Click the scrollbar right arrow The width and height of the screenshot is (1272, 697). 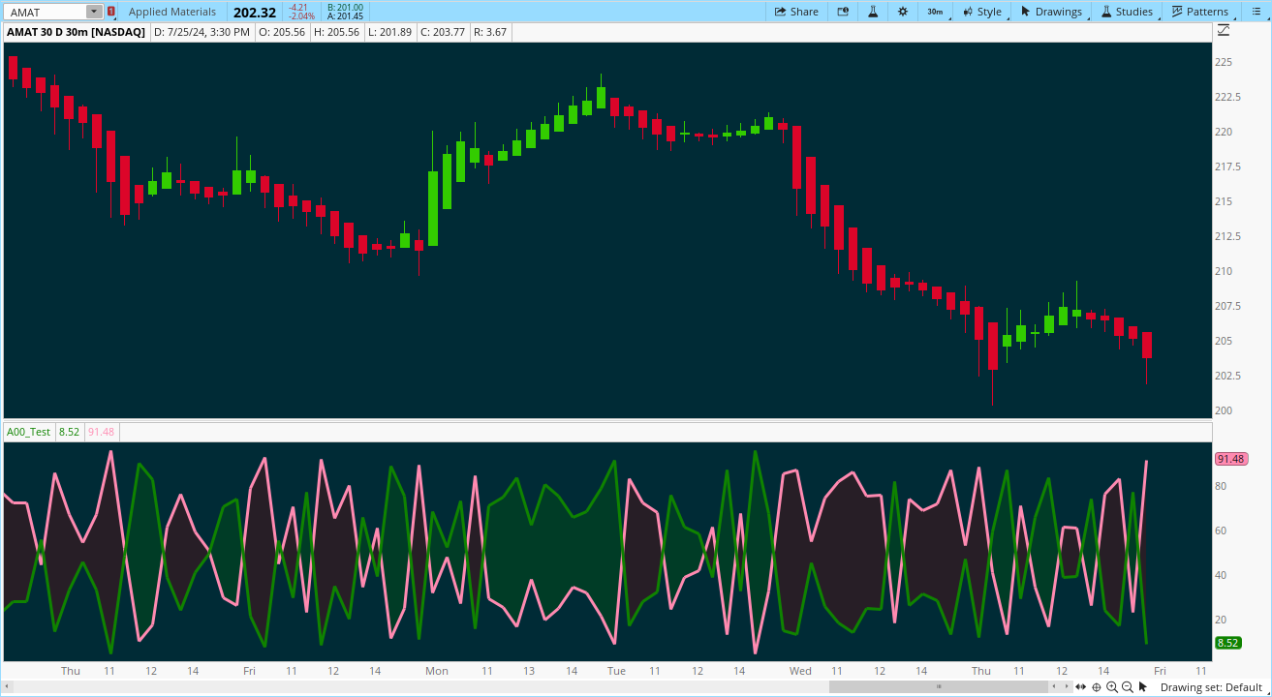pyautogui.click(x=1067, y=686)
